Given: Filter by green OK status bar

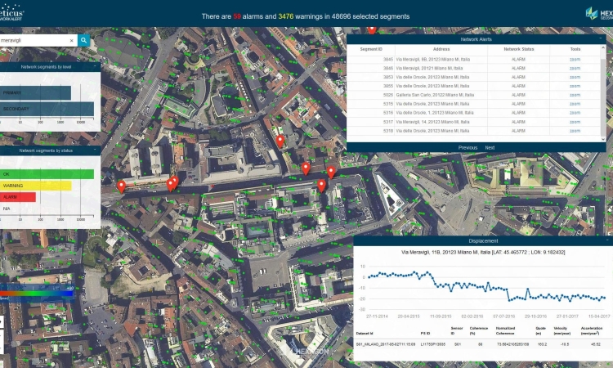Looking at the screenshot, I should point(47,174).
